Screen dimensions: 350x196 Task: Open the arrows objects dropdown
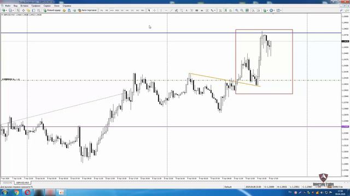215,10
